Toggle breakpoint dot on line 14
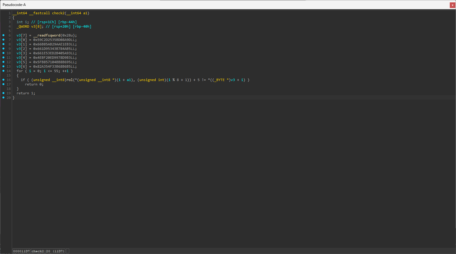Image resolution: width=456 pixels, height=254 pixels. [4, 71]
